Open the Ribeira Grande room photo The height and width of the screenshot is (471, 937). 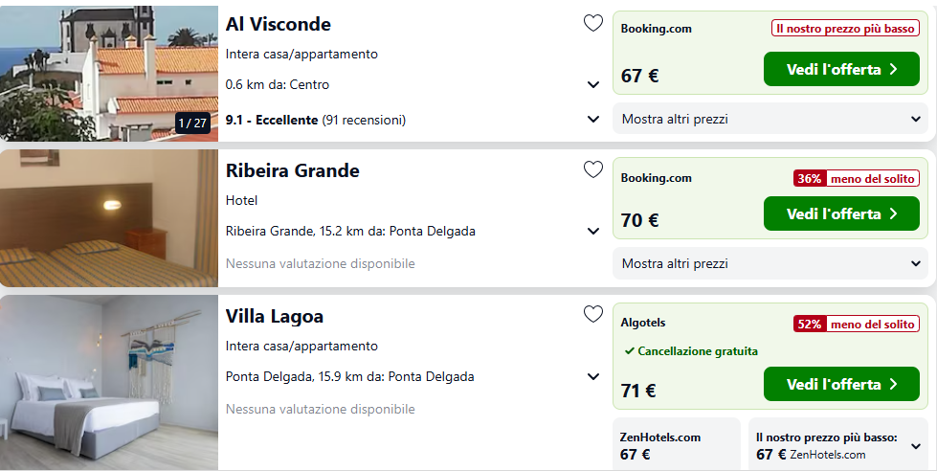click(x=109, y=218)
